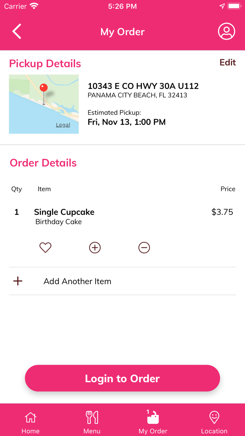Tap the back arrow in header
Image resolution: width=245 pixels, height=436 pixels.
point(17,32)
